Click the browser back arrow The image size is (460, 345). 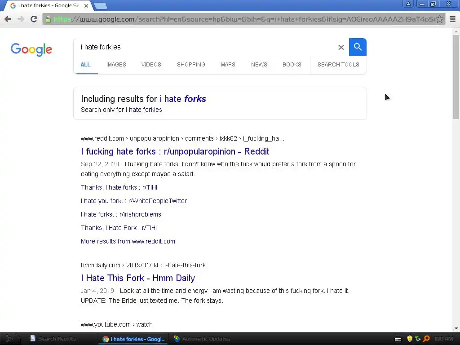[x=8, y=19]
